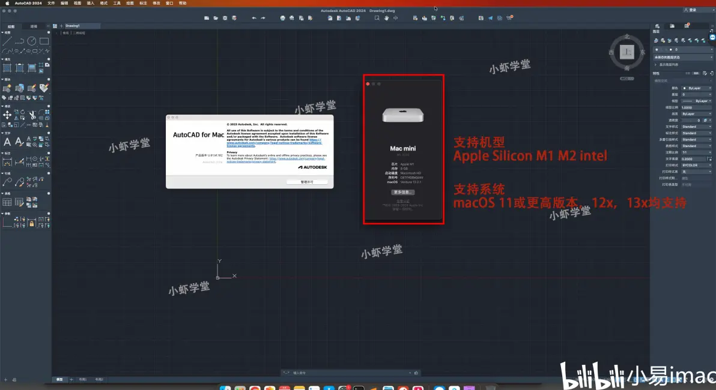Click the 模型 layout tab at the bottom
716x390 pixels.
[x=59, y=380]
